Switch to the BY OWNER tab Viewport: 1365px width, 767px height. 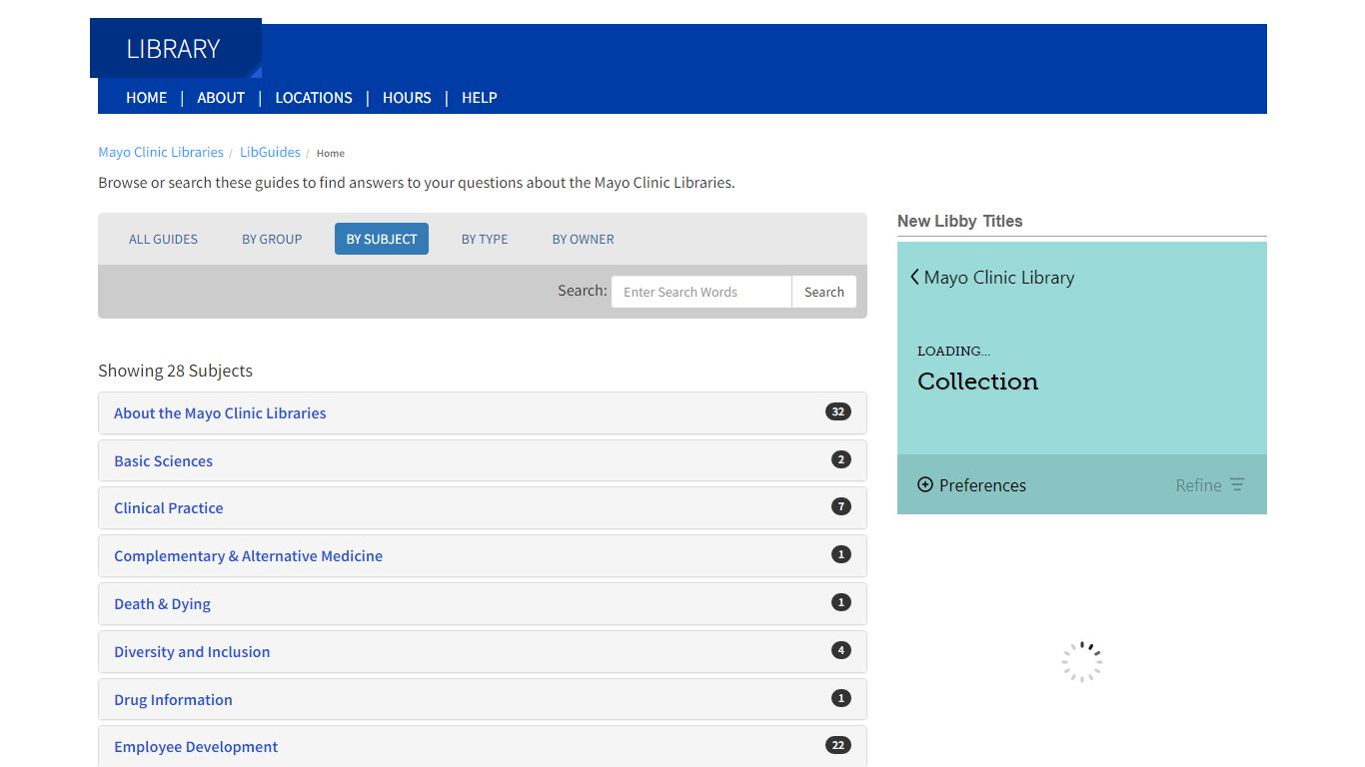click(x=584, y=239)
